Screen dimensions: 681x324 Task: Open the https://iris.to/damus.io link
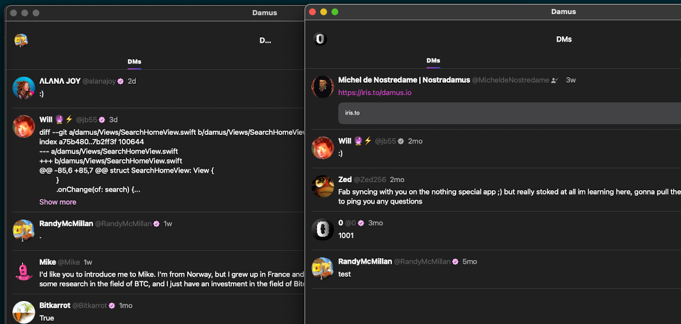(375, 92)
